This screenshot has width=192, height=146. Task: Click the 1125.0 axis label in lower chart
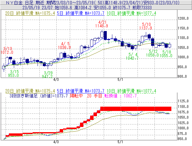(183, 101)
